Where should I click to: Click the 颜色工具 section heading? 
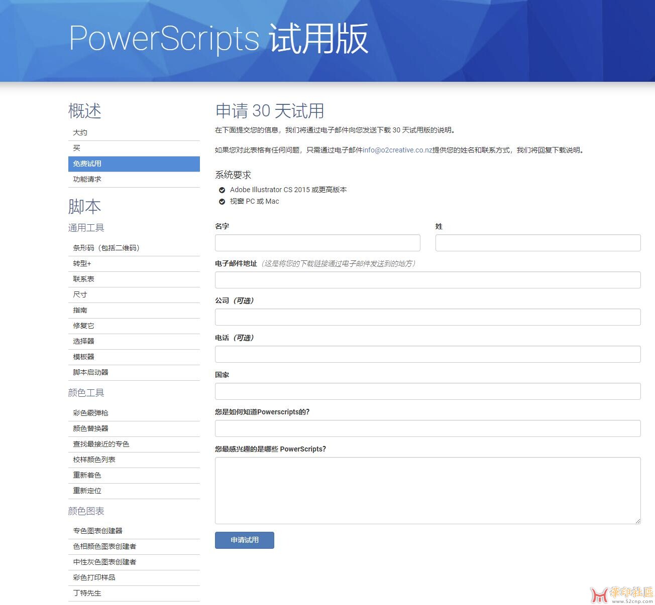(x=86, y=393)
